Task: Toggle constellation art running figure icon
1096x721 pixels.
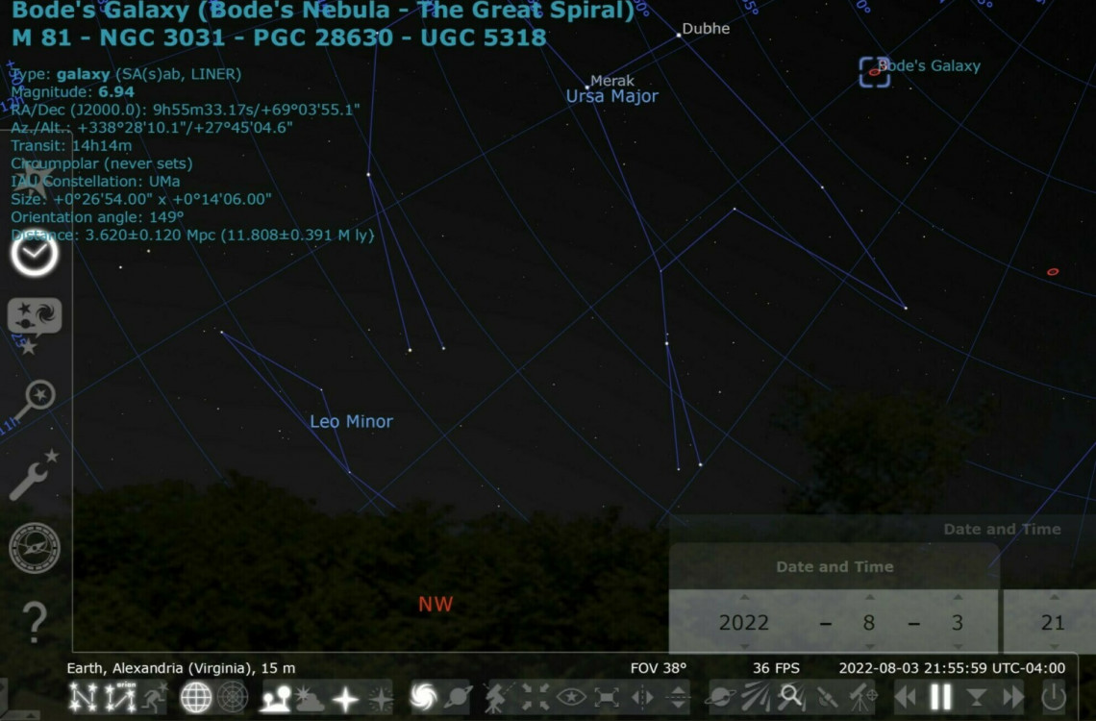Action: coord(155,697)
